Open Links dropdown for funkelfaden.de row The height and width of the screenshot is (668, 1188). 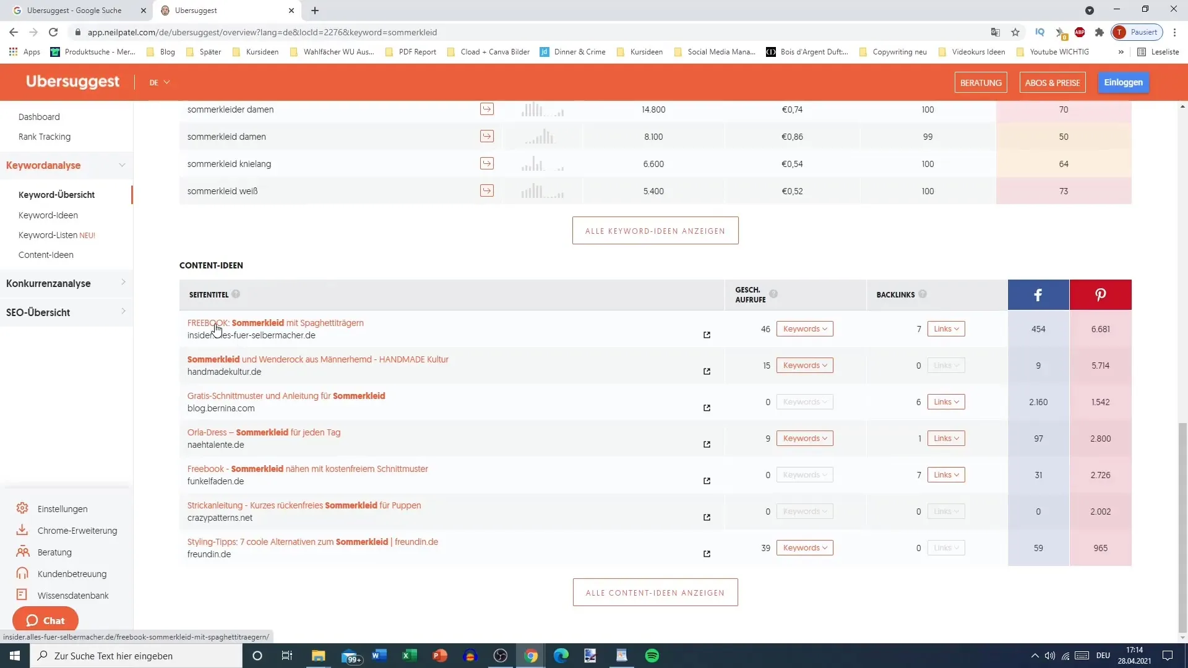946,475
